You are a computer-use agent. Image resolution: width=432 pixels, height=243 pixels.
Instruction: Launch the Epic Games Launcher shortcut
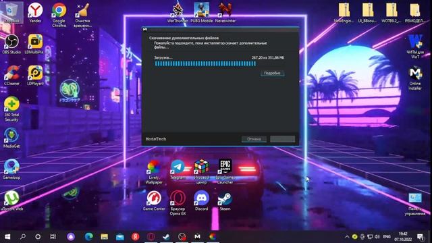pos(225,171)
